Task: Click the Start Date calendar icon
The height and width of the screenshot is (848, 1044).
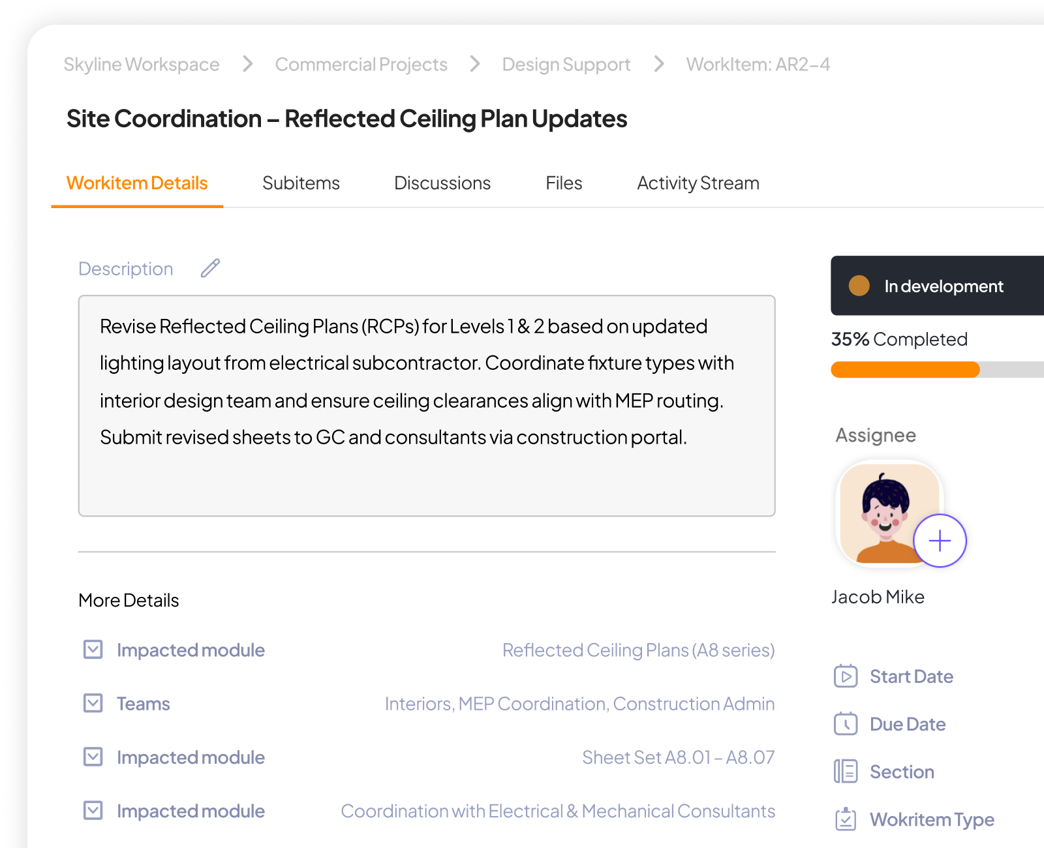Action: (x=846, y=676)
